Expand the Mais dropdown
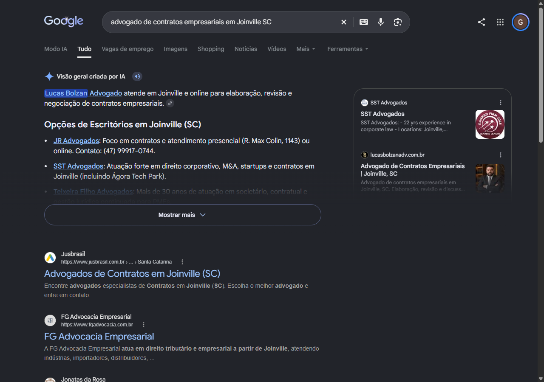Image resolution: width=544 pixels, height=382 pixels. pos(306,49)
